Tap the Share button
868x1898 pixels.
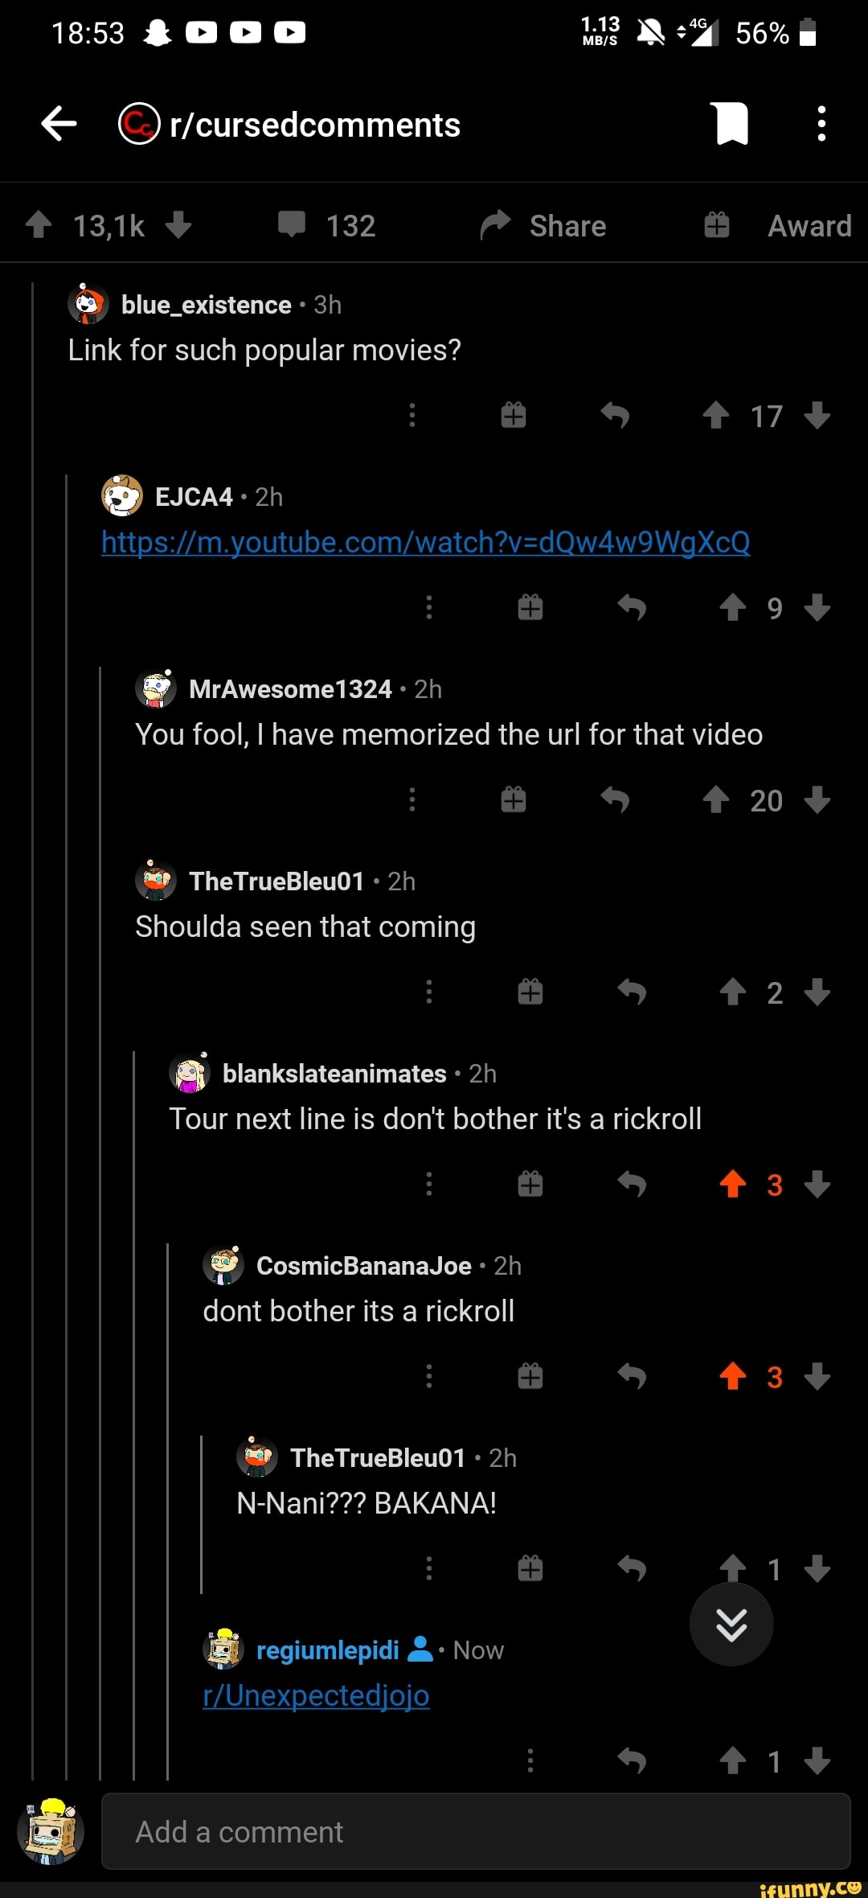point(543,226)
